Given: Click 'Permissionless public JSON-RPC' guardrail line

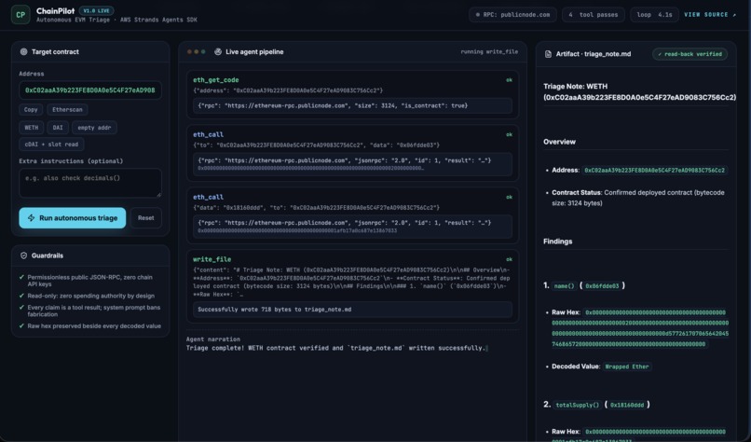Looking at the screenshot, I should pyautogui.click(x=90, y=281).
